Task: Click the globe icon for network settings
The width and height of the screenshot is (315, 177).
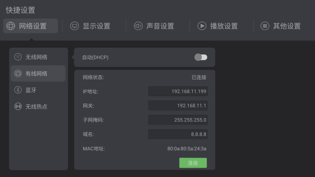Action: pos(11,26)
